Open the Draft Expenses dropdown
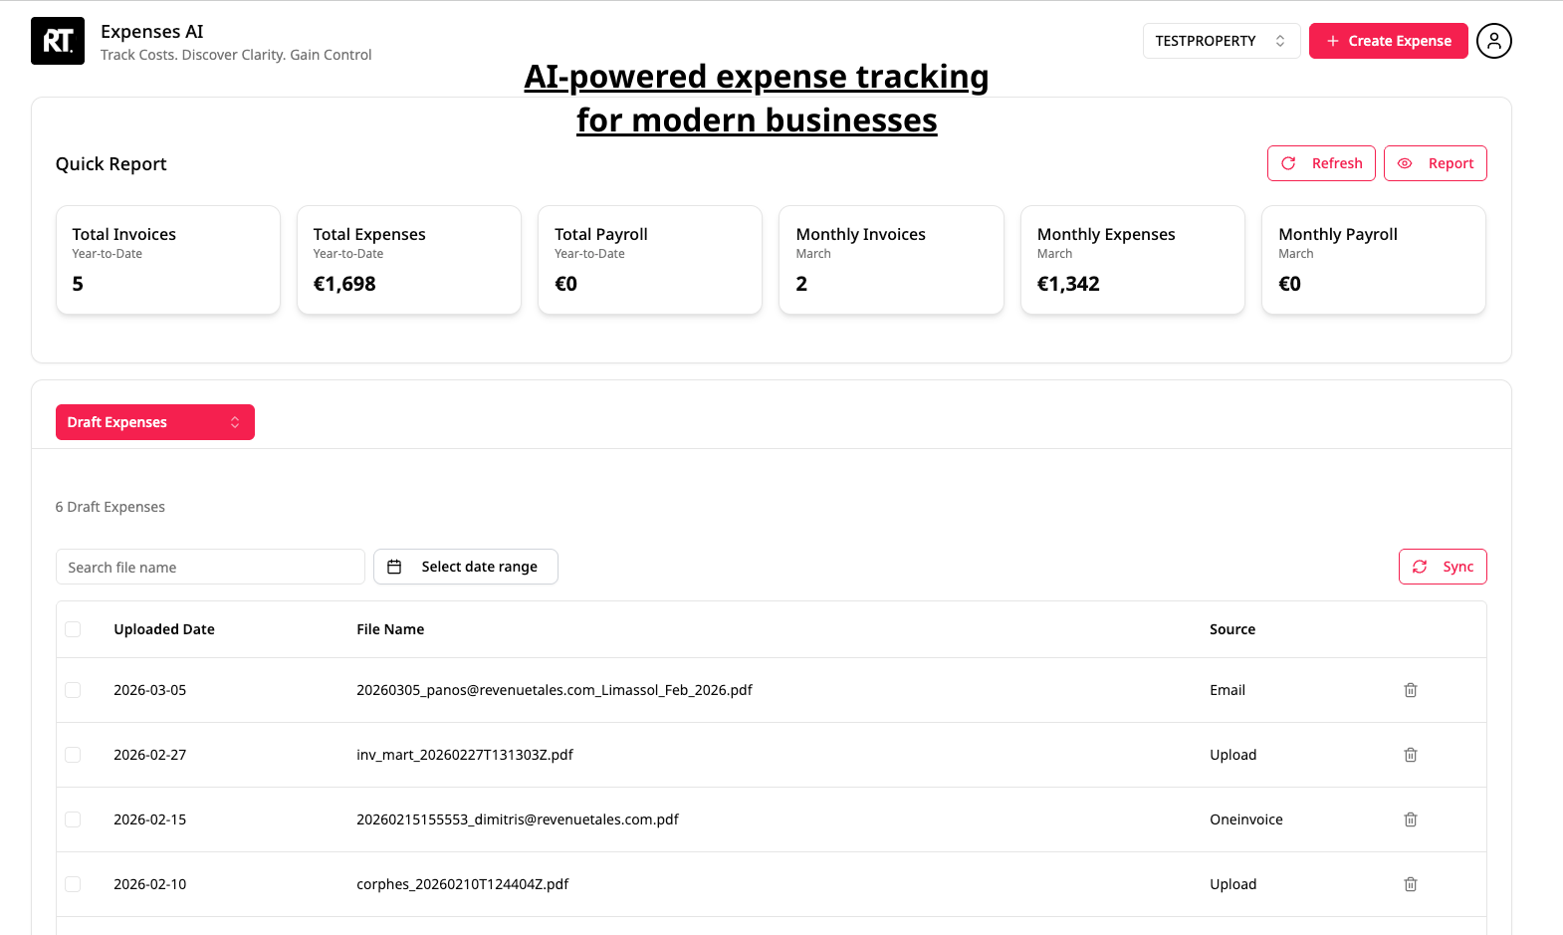The width and height of the screenshot is (1563, 935). (154, 421)
